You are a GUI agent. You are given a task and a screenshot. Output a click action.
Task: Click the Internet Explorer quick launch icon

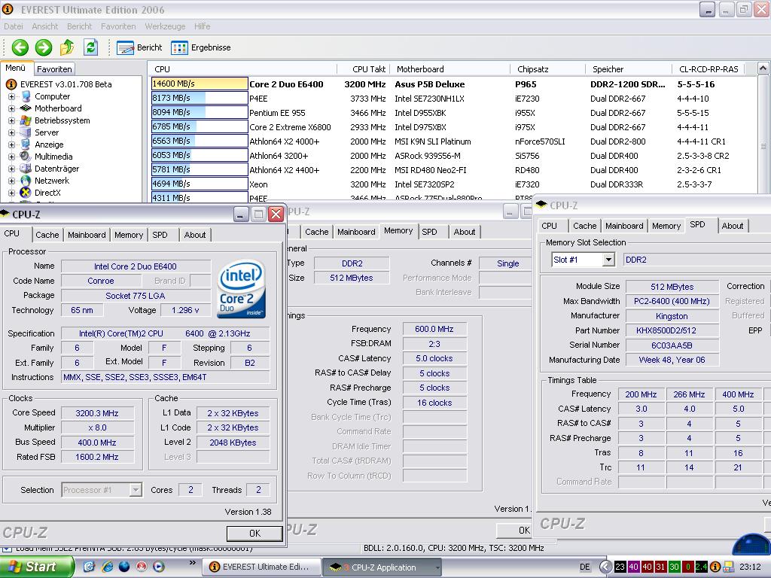coord(108,567)
